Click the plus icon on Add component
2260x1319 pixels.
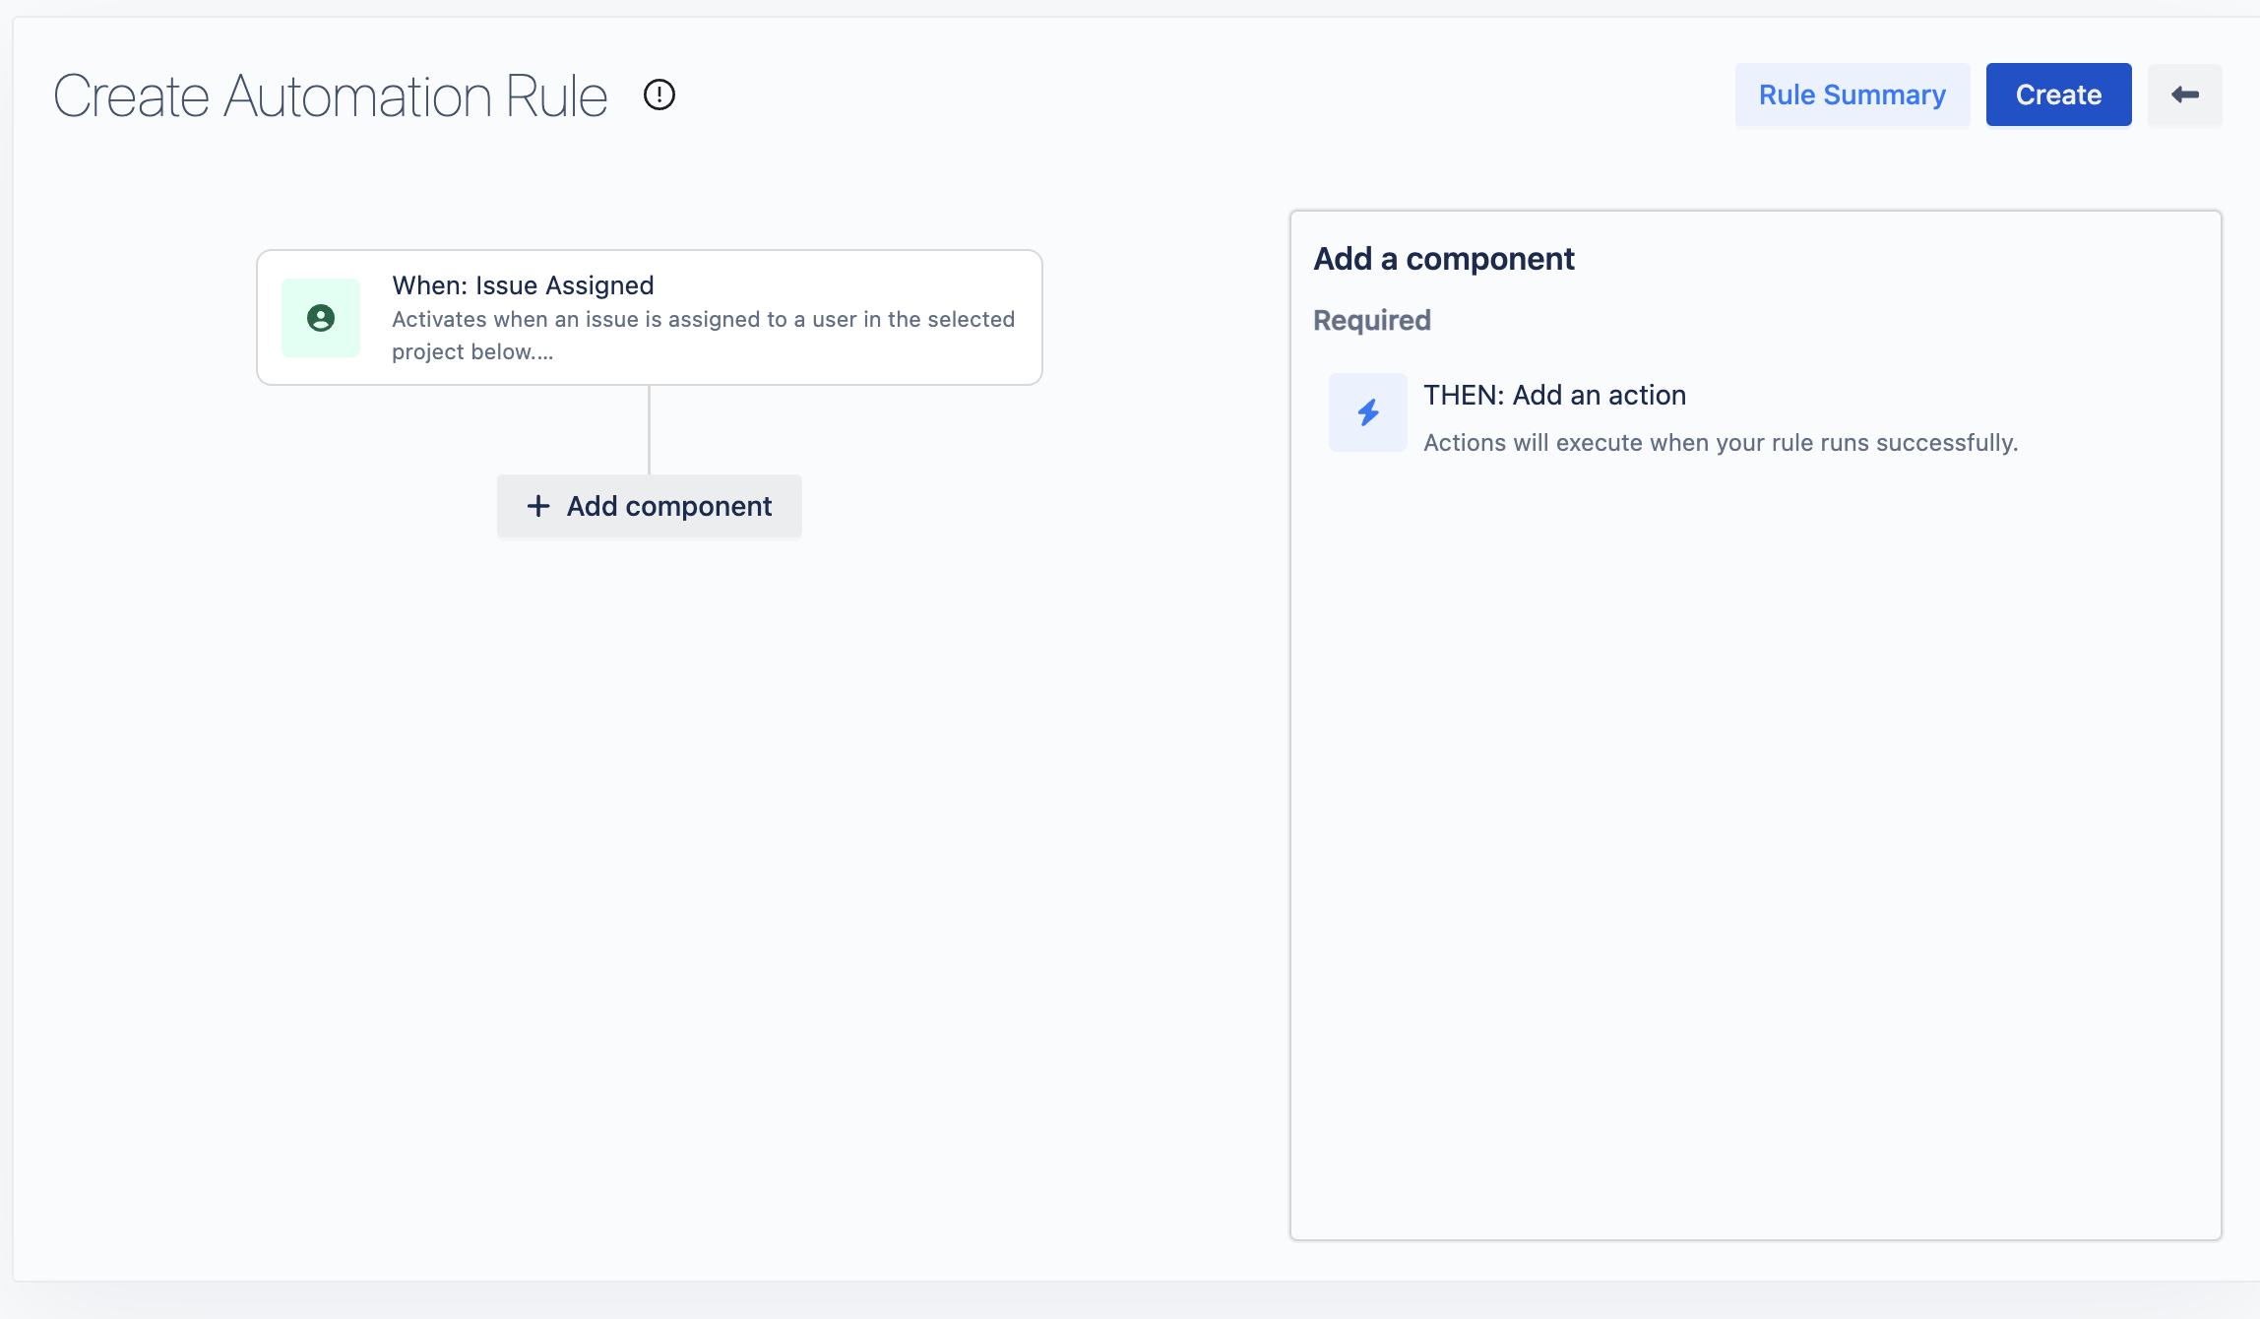point(538,506)
